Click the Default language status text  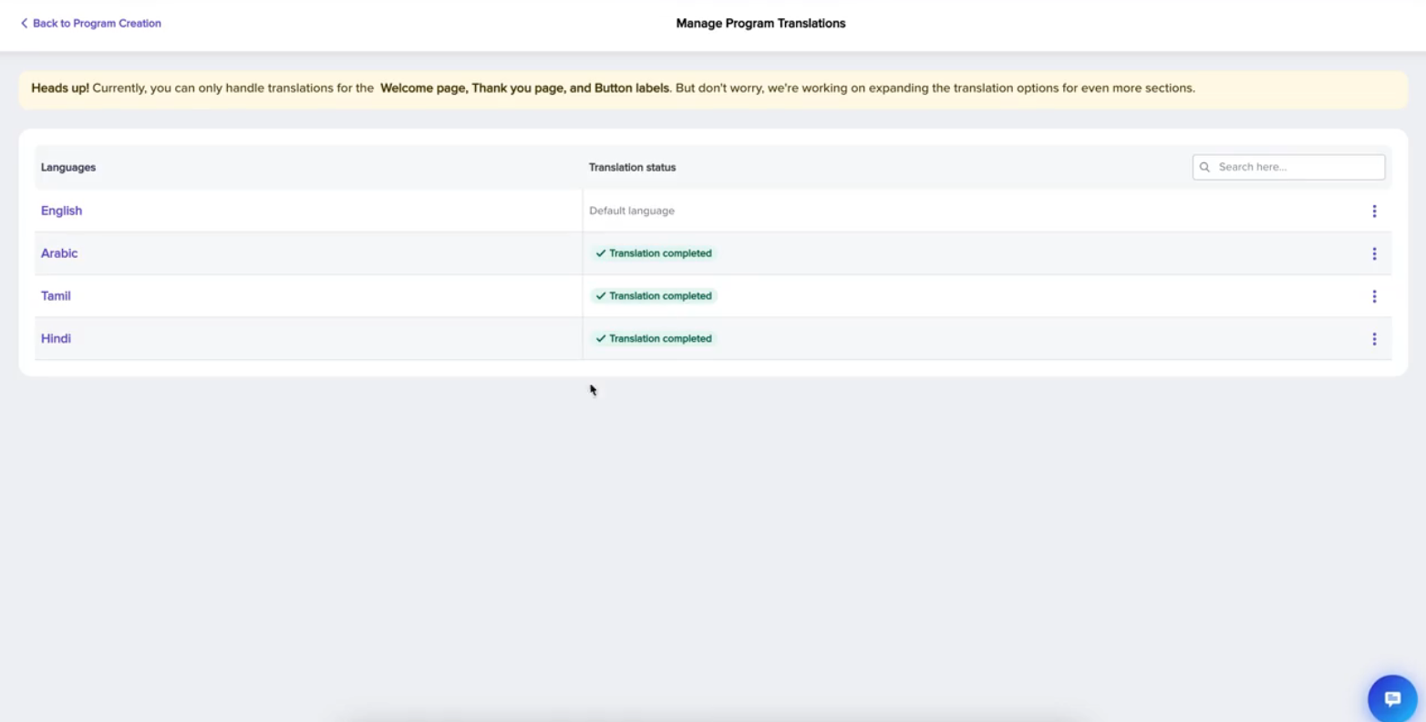coord(632,211)
